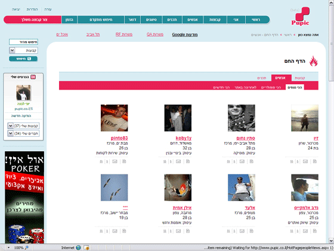Click the envelope message icon under pinto83
The width and height of the screenshot is (334, 251).
tap(115, 161)
